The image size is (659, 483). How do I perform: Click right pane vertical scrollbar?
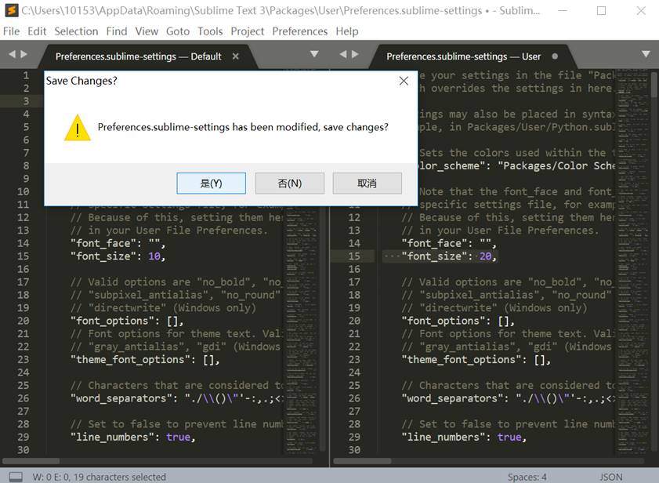pyautogui.click(x=654, y=83)
